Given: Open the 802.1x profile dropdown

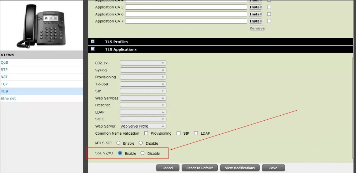Looking at the screenshot, I should 143,63.
